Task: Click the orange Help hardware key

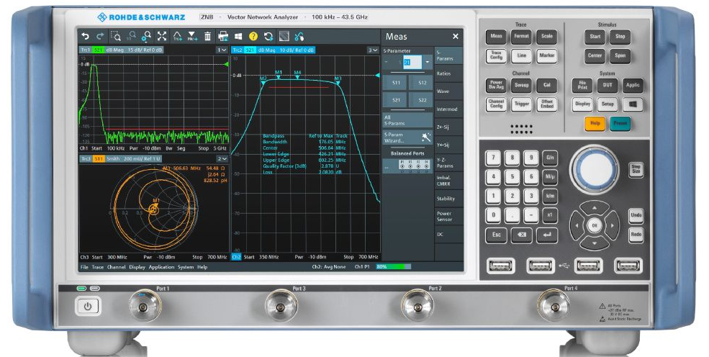Action: (595, 123)
